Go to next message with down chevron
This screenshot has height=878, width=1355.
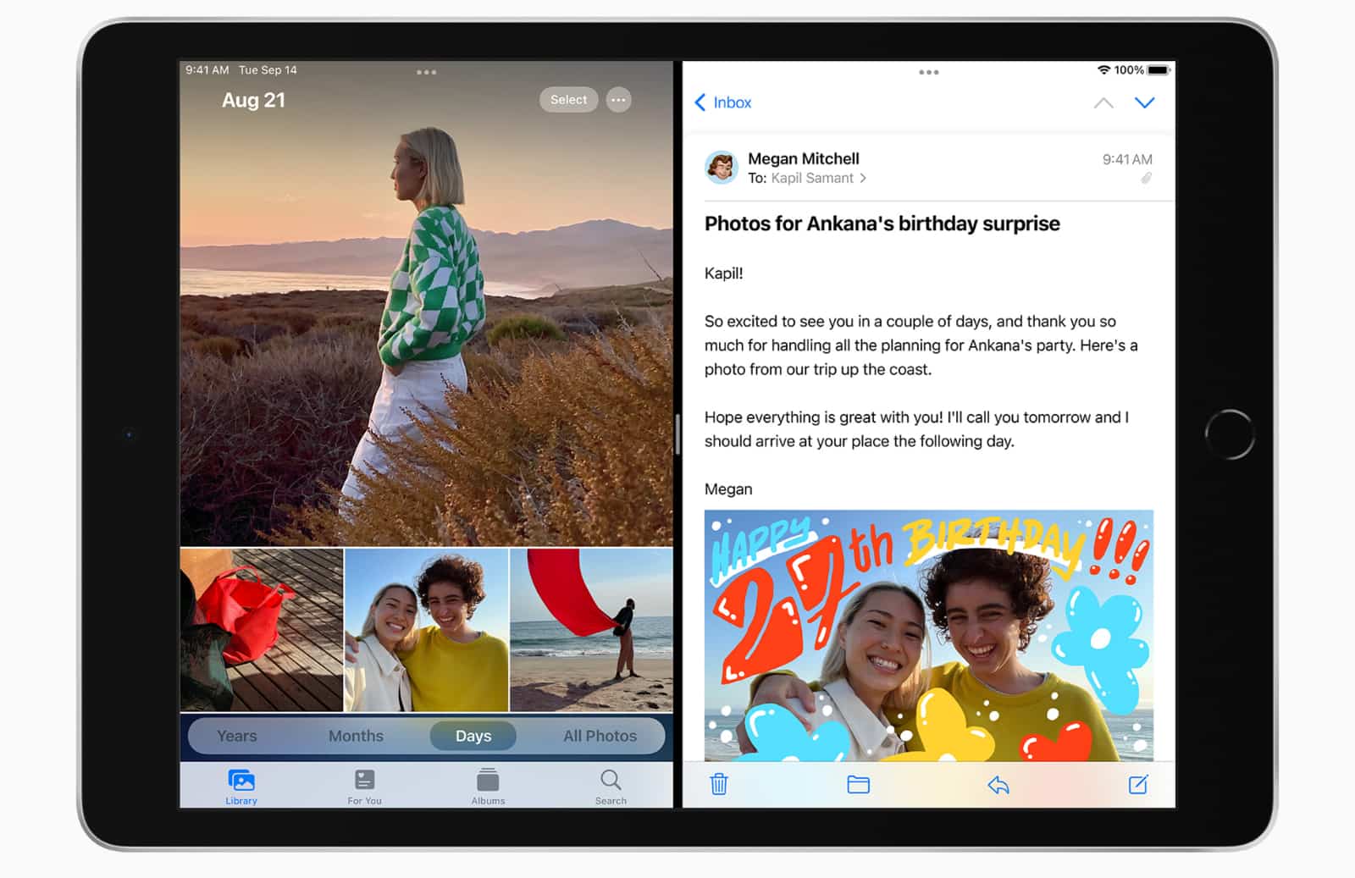[1144, 102]
